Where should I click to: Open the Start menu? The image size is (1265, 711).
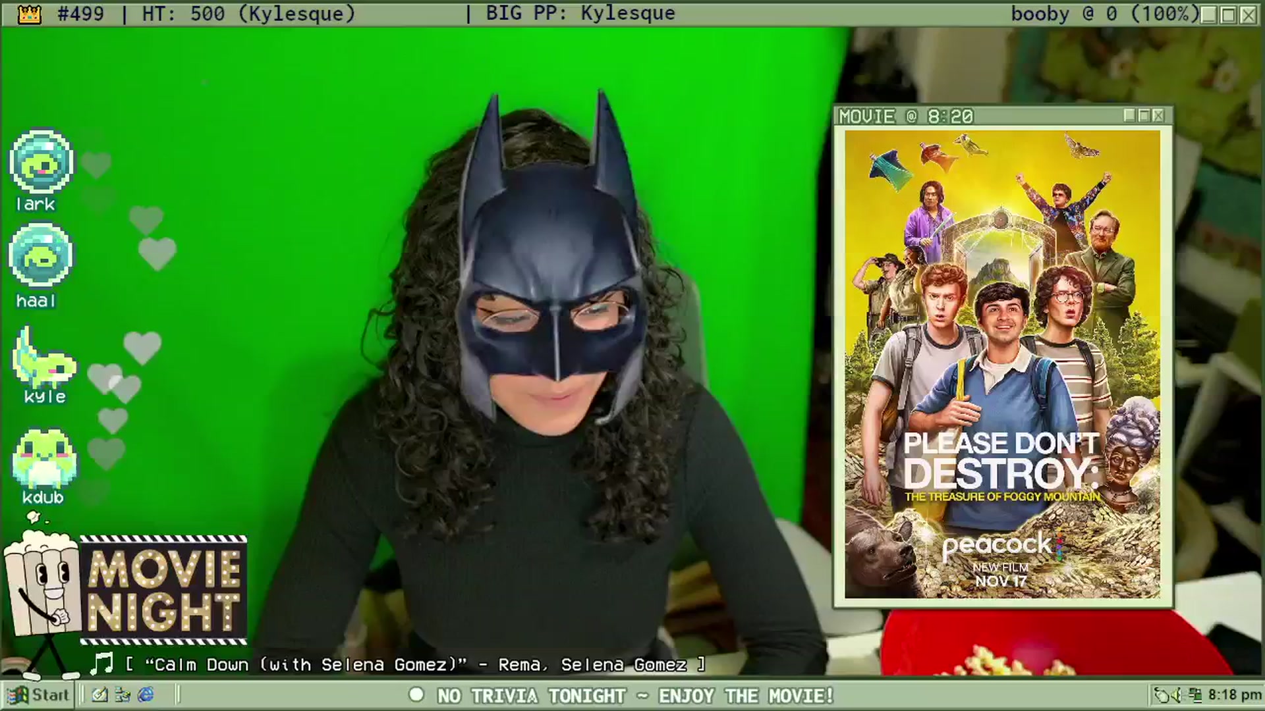tap(38, 695)
